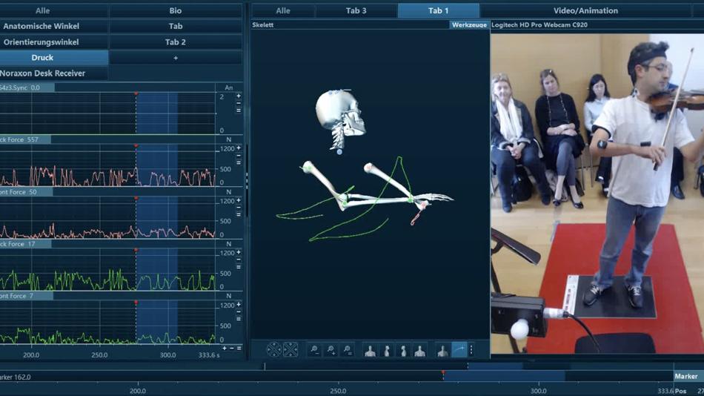The height and width of the screenshot is (396, 704).
Task: Select first torso view icon after zoom buttons
Action: coord(370,350)
